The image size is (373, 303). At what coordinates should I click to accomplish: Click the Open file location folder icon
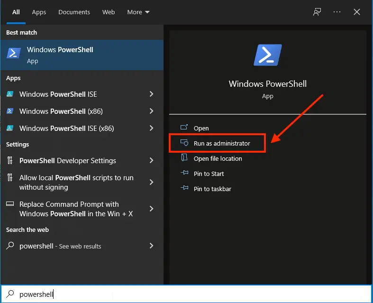(184, 158)
